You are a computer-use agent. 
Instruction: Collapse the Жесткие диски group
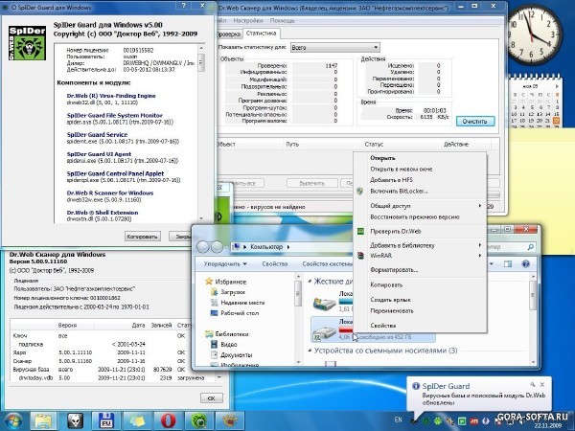(310, 282)
